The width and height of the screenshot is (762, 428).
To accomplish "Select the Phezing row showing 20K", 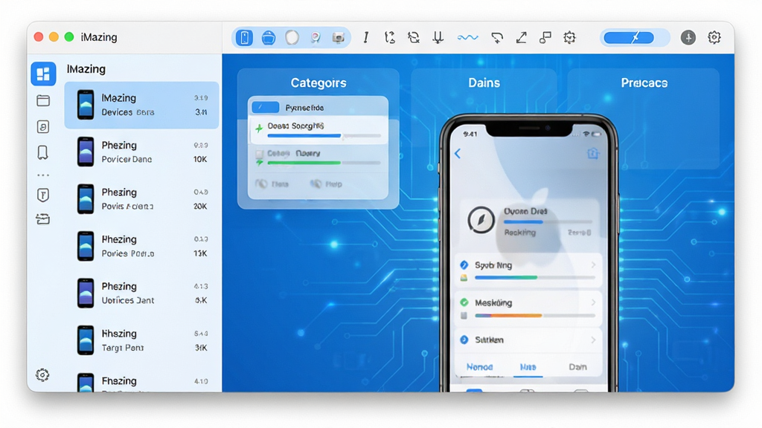I will pos(141,199).
